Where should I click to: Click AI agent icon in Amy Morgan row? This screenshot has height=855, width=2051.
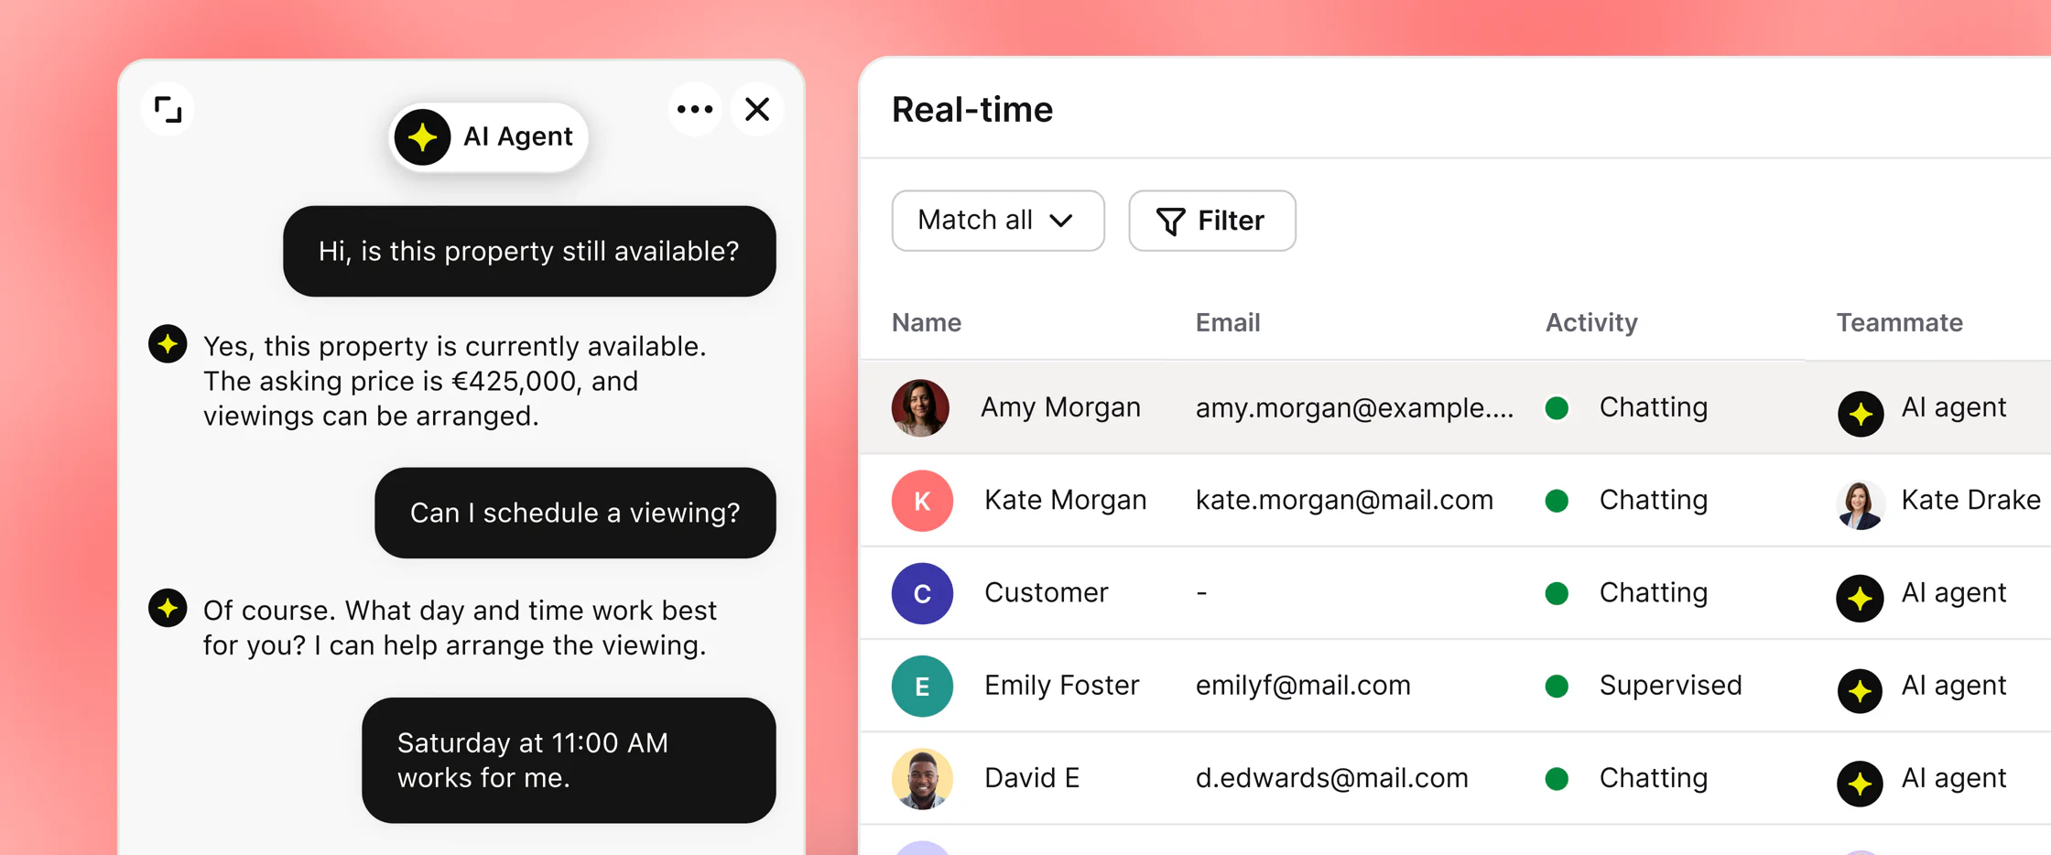click(1861, 414)
